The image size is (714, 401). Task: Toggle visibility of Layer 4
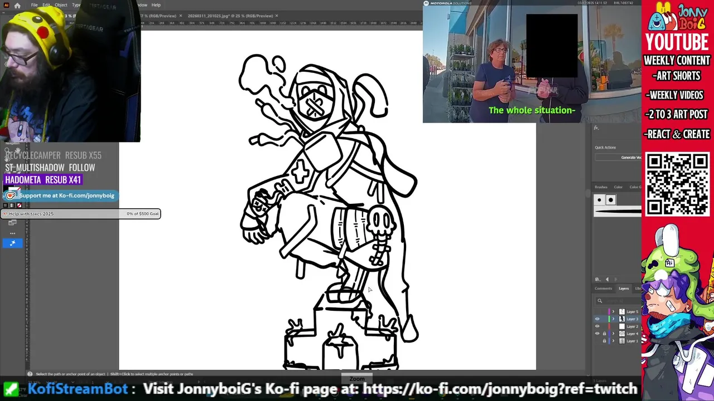(597, 334)
